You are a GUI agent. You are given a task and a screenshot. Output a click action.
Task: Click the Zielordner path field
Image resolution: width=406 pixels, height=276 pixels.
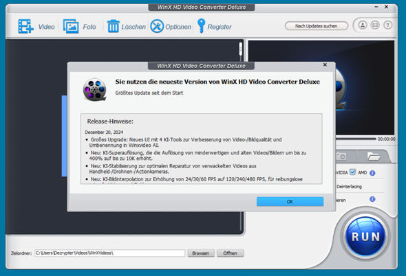110,253
